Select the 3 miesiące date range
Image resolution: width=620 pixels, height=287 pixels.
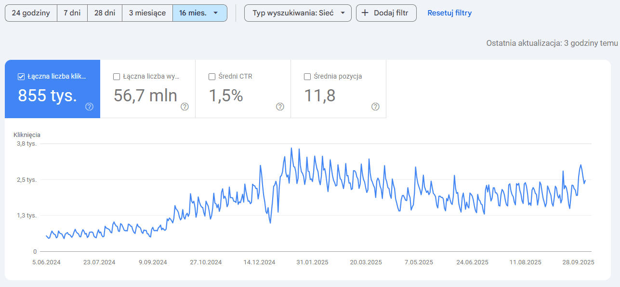pos(147,13)
